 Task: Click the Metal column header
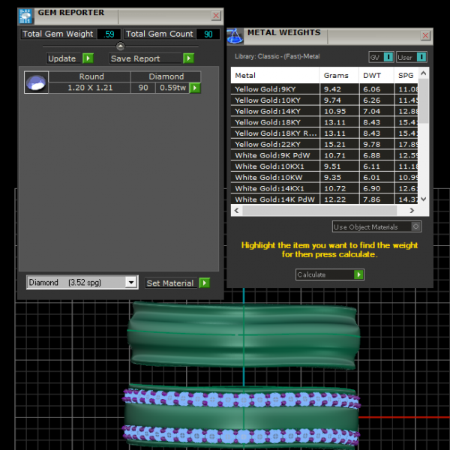pos(245,76)
